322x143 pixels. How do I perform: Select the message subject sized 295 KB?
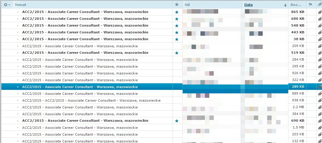(x=80, y=66)
